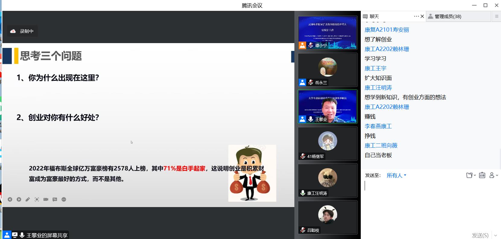Select the pen annotation tool on slide
Image resolution: width=501 pixels, height=239 pixels.
(28, 200)
